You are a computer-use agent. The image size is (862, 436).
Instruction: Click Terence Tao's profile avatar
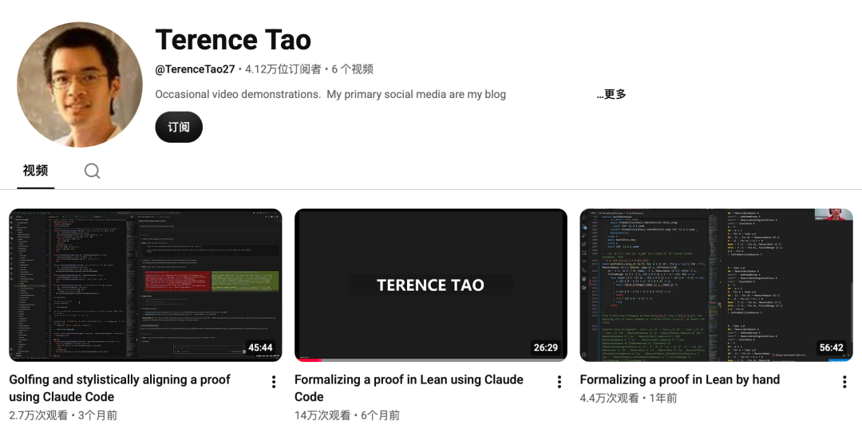click(x=80, y=84)
